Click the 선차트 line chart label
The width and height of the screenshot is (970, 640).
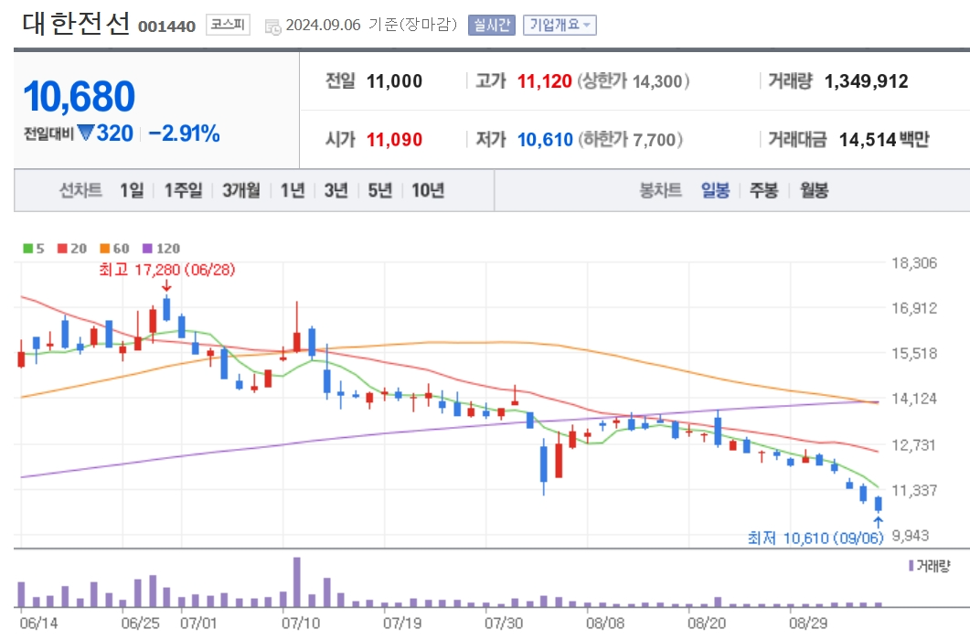(80, 190)
